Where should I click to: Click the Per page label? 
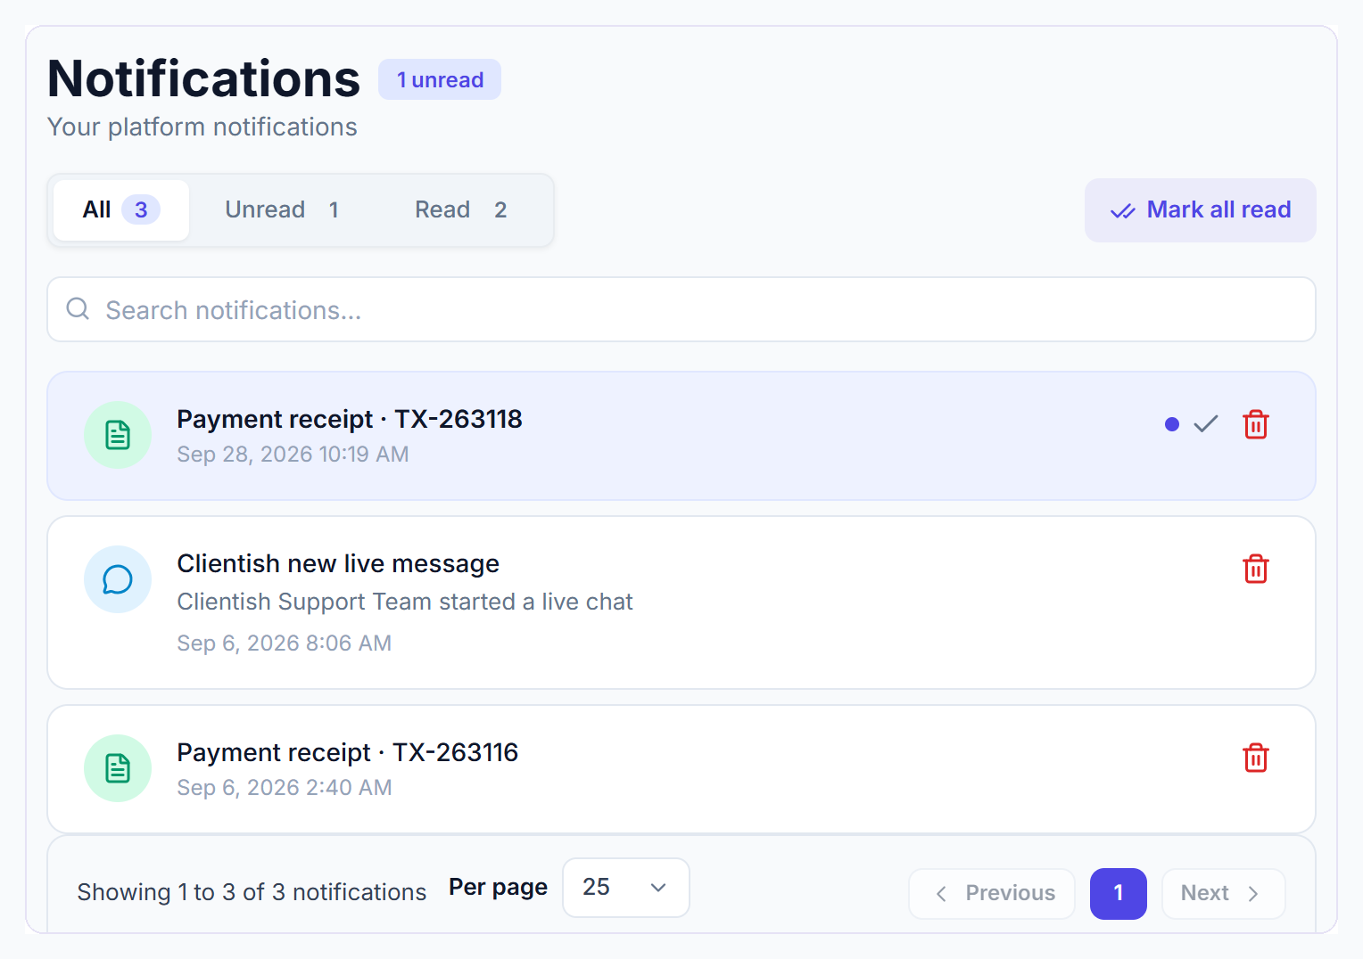point(498,888)
